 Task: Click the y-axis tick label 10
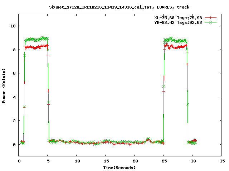(x=13, y=26)
